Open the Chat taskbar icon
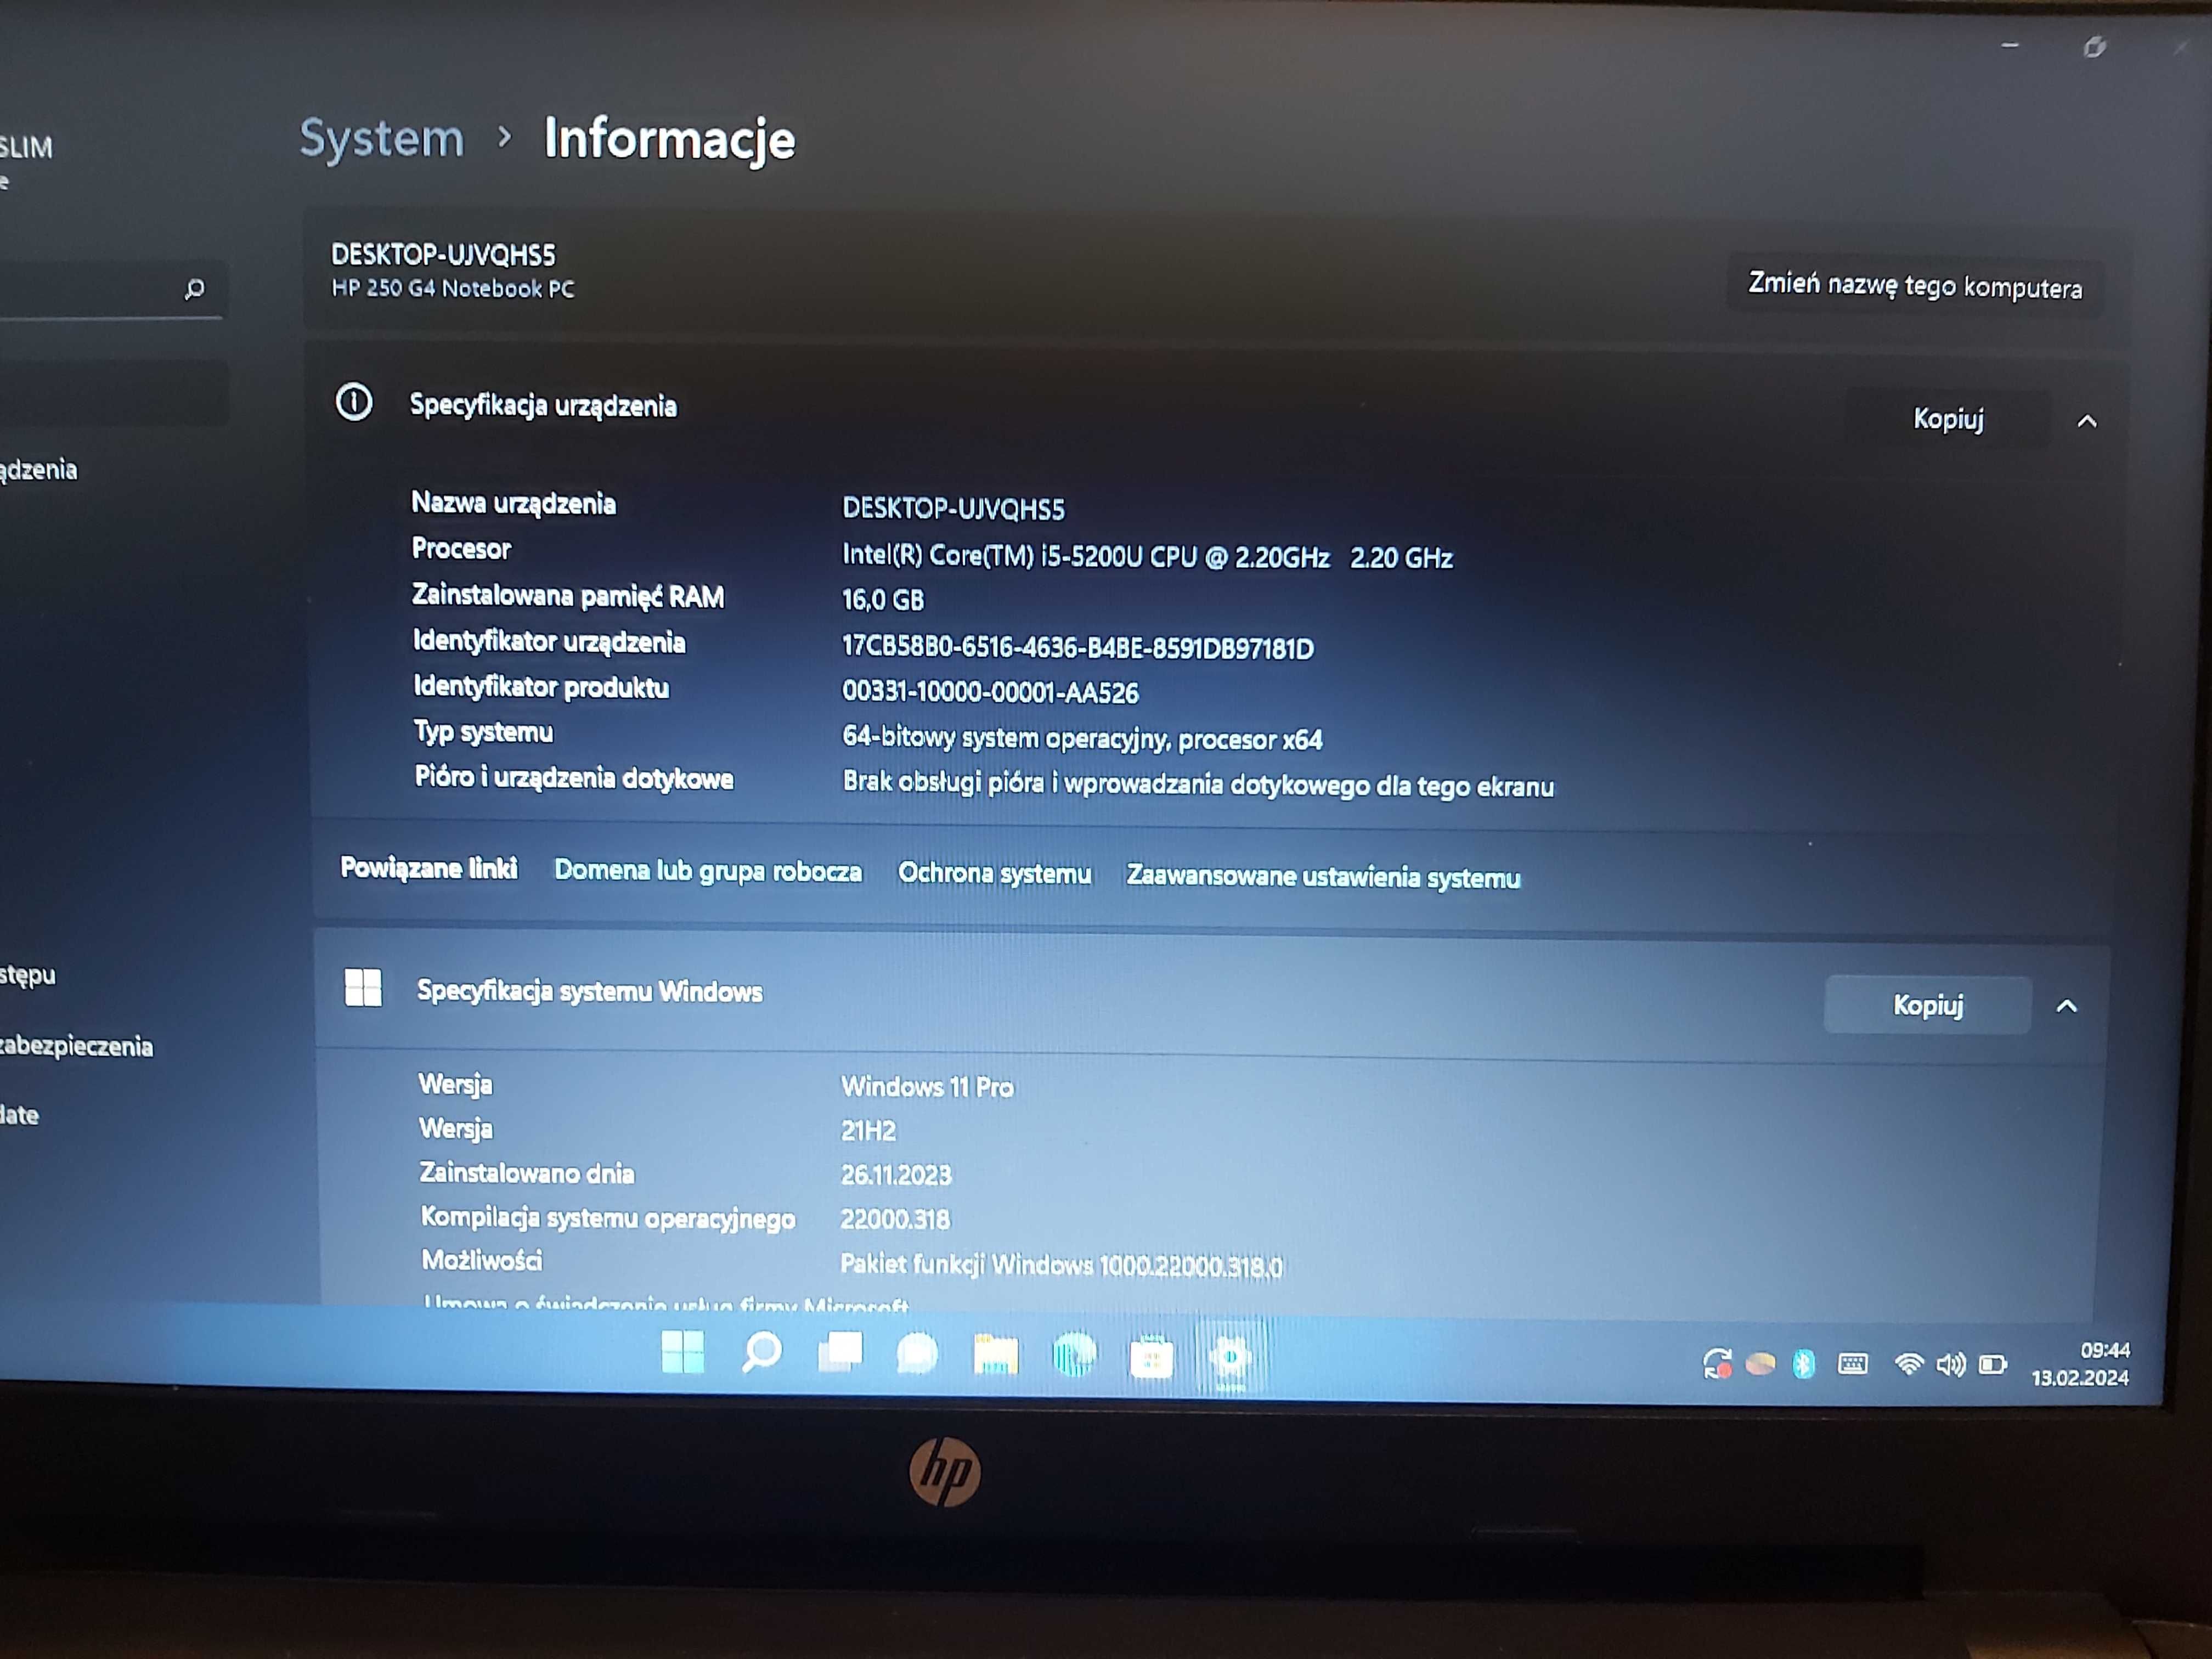Image resolution: width=2212 pixels, height=1659 pixels. click(x=917, y=1354)
